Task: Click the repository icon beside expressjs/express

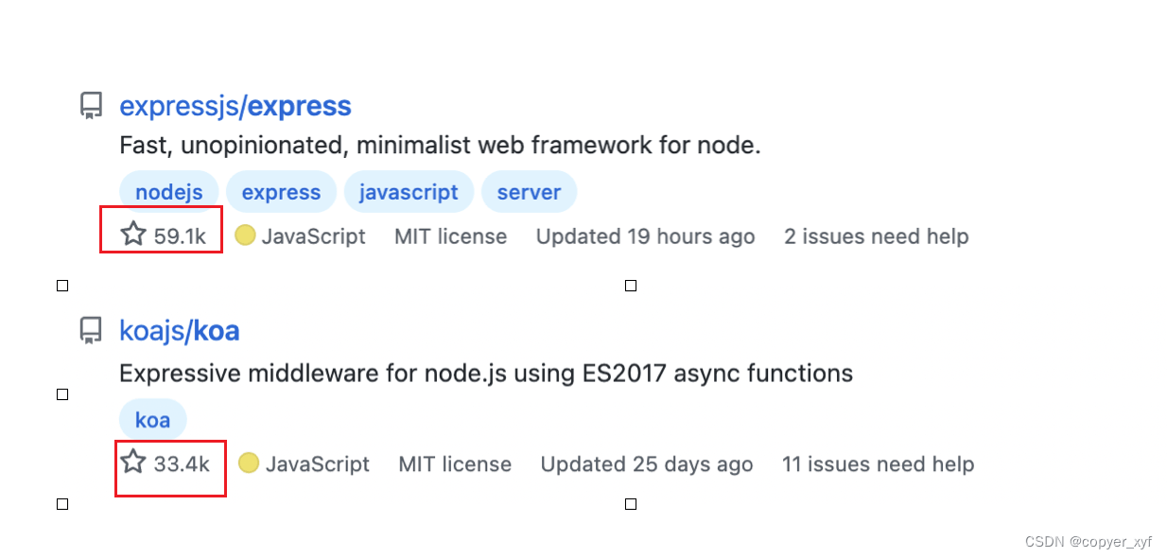Action: click(91, 106)
